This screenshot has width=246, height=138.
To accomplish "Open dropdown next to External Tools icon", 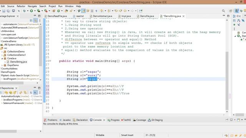I will click(x=49, y=11).
